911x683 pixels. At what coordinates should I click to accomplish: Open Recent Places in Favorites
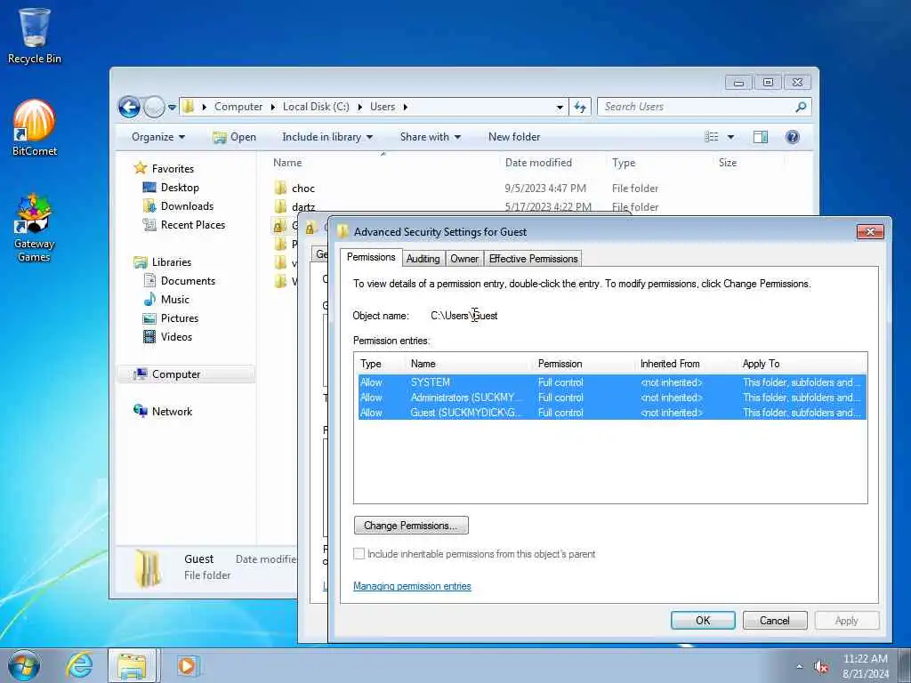tap(192, 225)
